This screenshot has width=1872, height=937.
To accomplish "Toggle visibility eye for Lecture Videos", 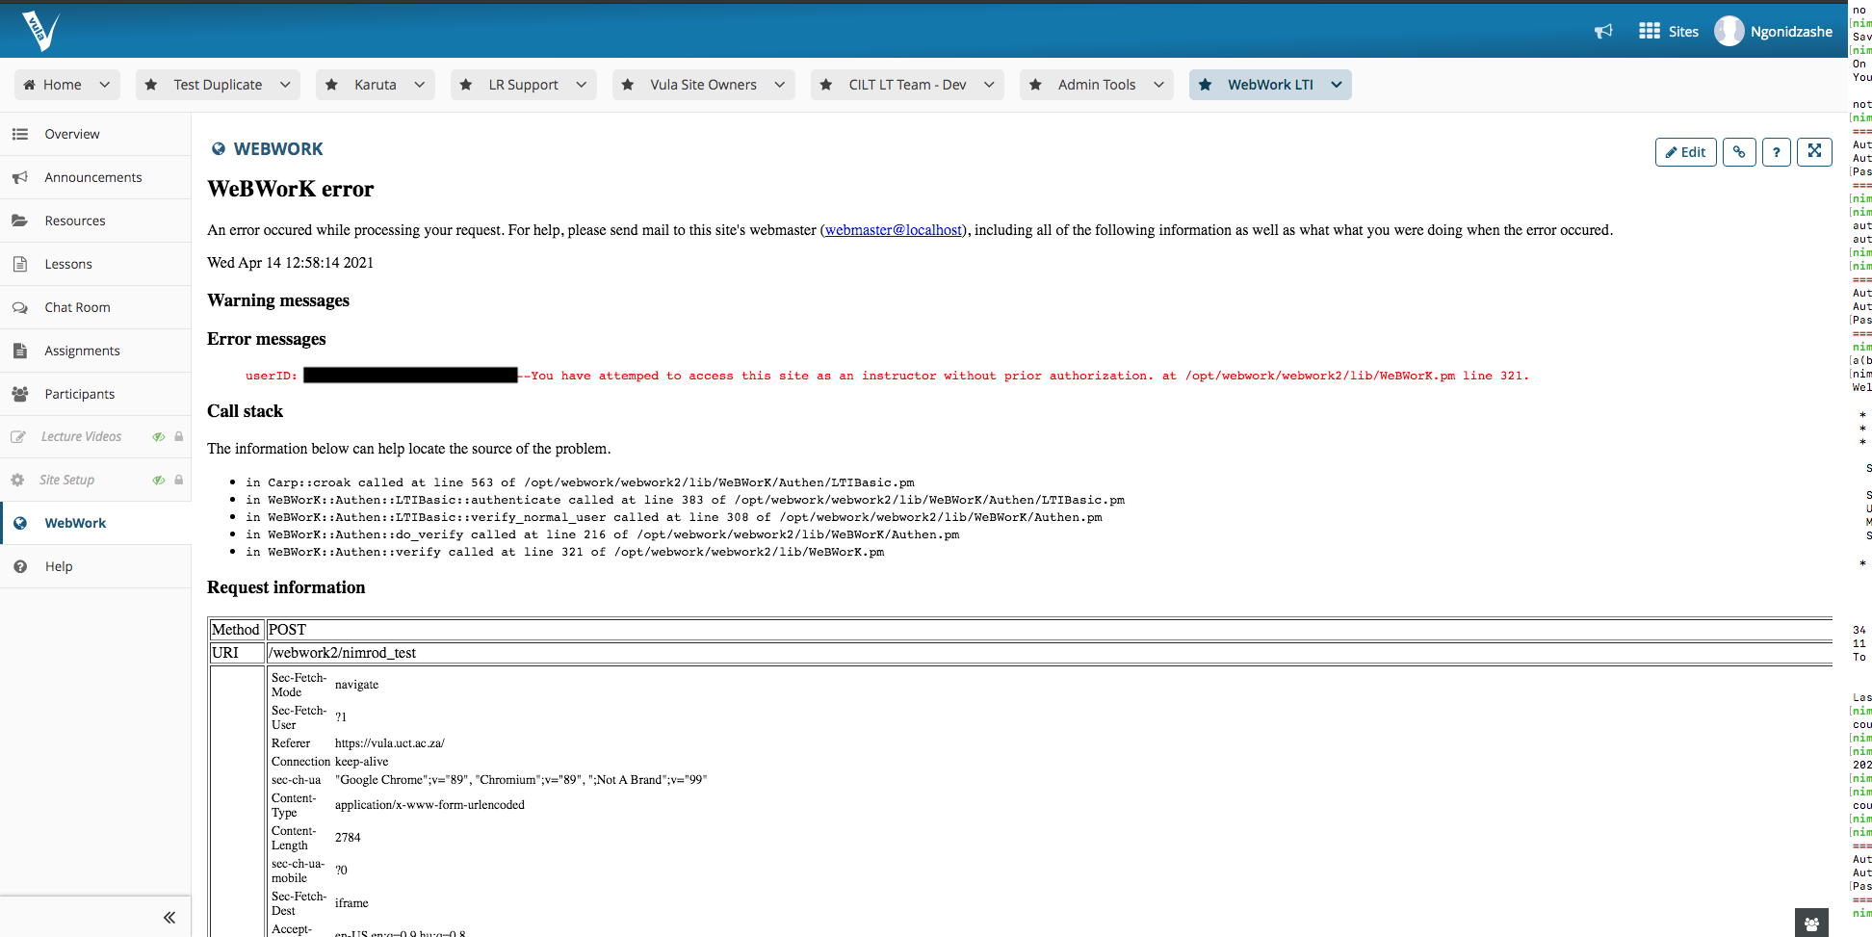I will [159, 436].
